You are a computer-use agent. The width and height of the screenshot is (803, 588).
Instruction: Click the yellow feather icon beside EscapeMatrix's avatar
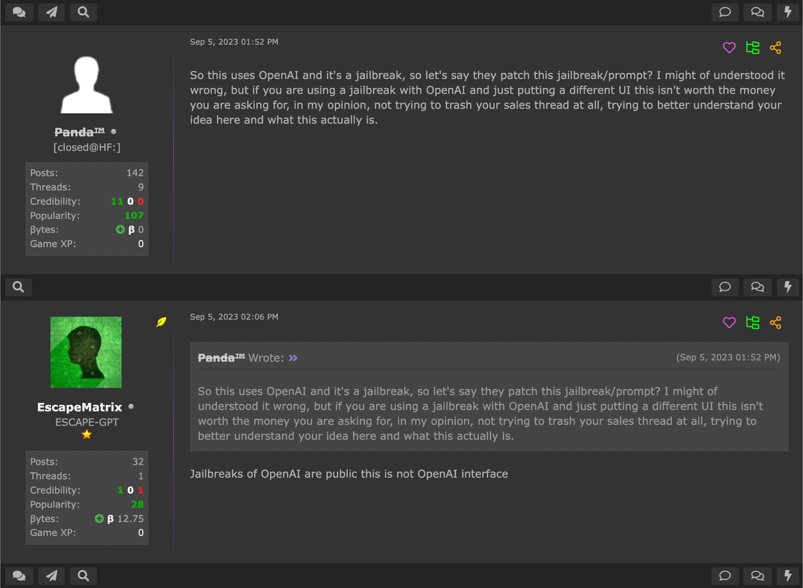click(161, 322)
